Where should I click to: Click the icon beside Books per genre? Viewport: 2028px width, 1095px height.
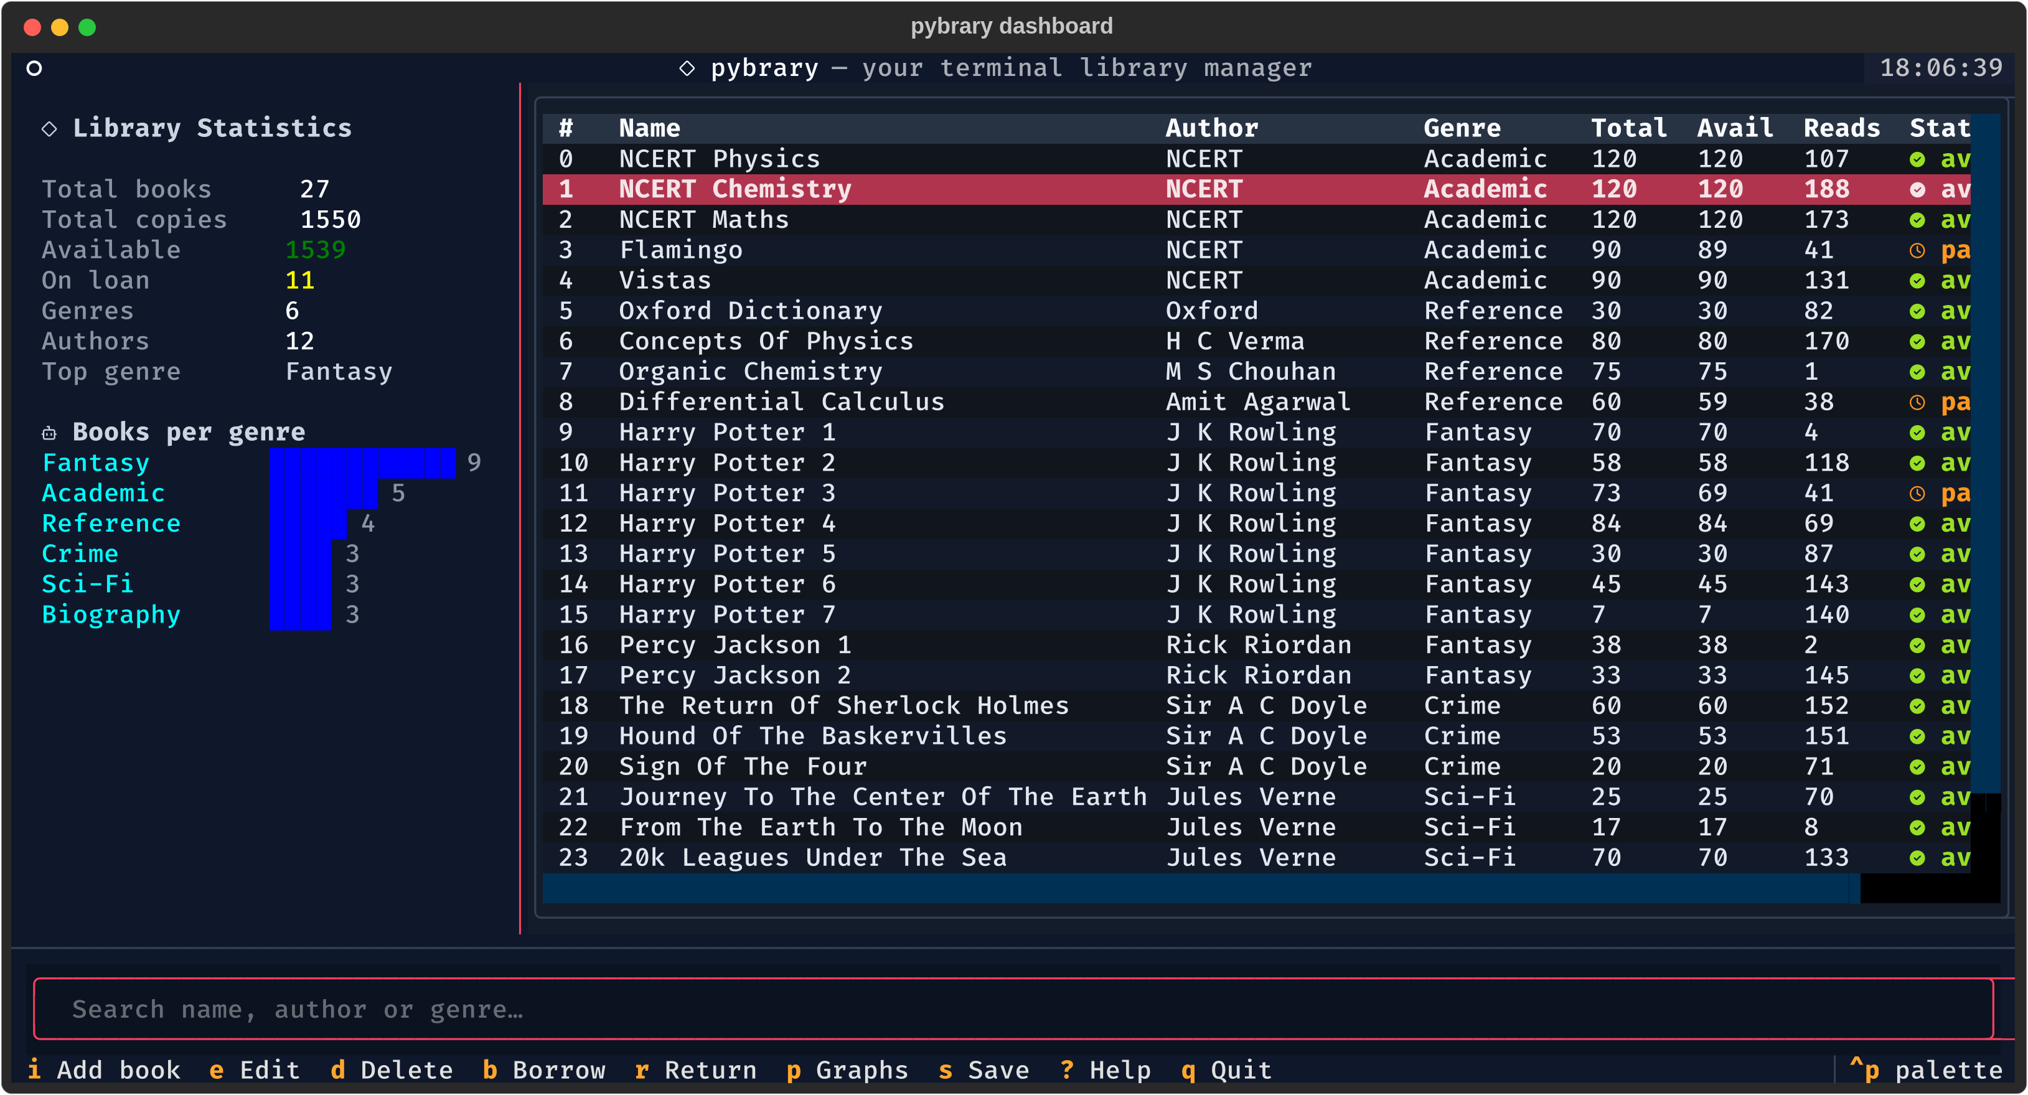pyautogui.click(x=49, y=433)
